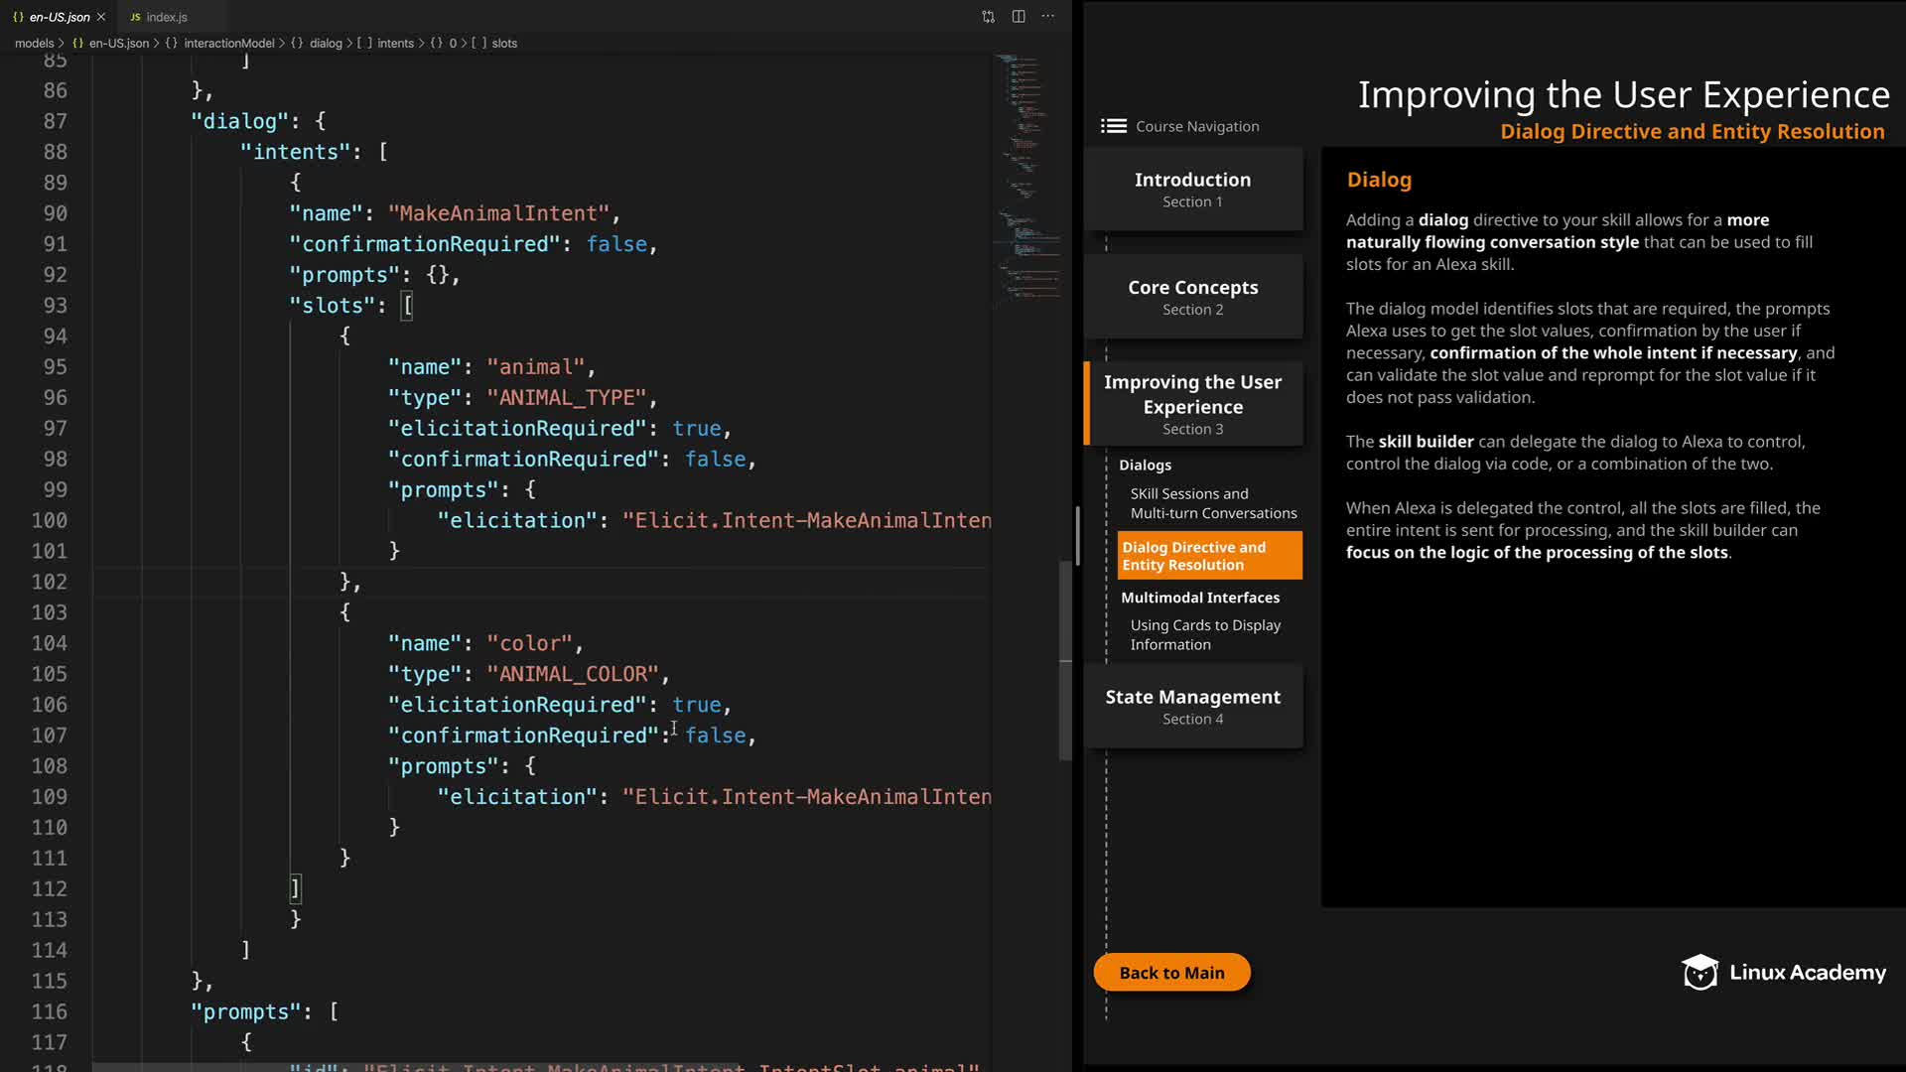
Task: Open the dialog breadcrumb segment
Action: pyautogui.click(x=325, y=44)
